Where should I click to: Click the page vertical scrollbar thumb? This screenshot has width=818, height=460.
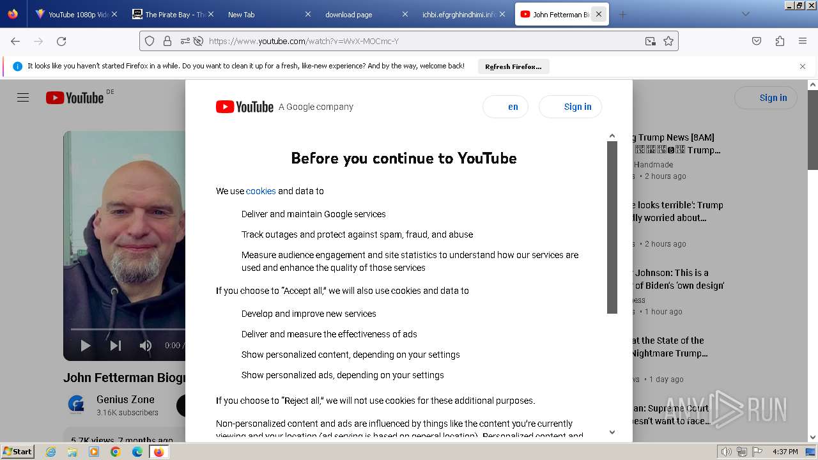(x=813, y=130)
